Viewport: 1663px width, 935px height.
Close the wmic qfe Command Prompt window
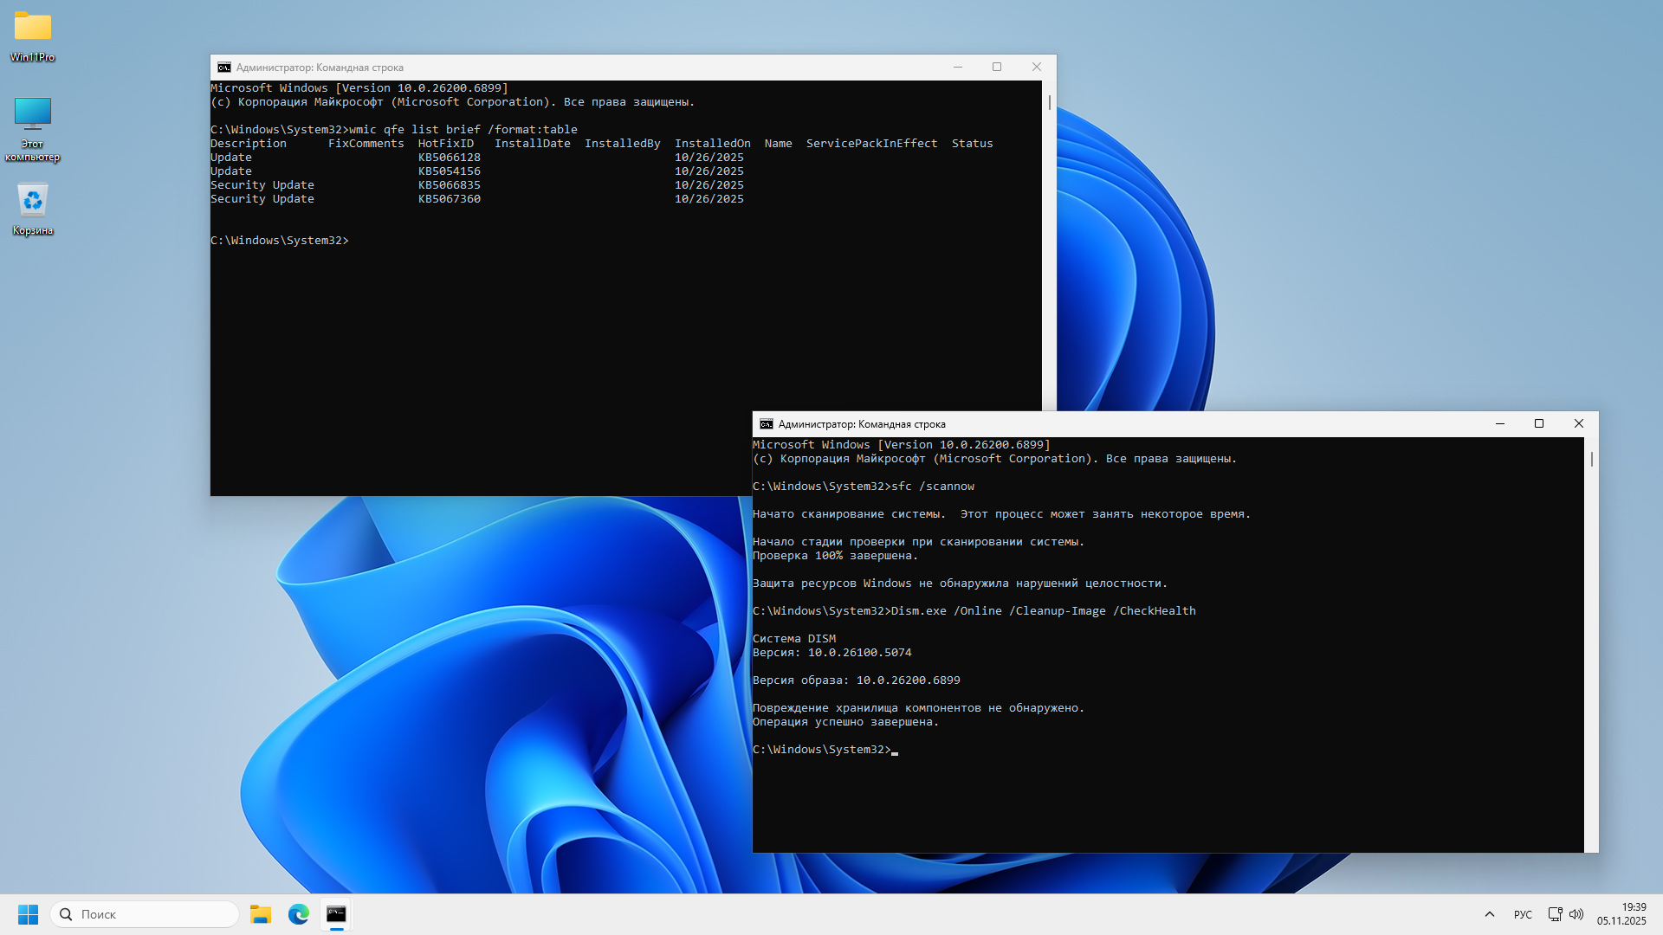click(x=1036, y=68)
